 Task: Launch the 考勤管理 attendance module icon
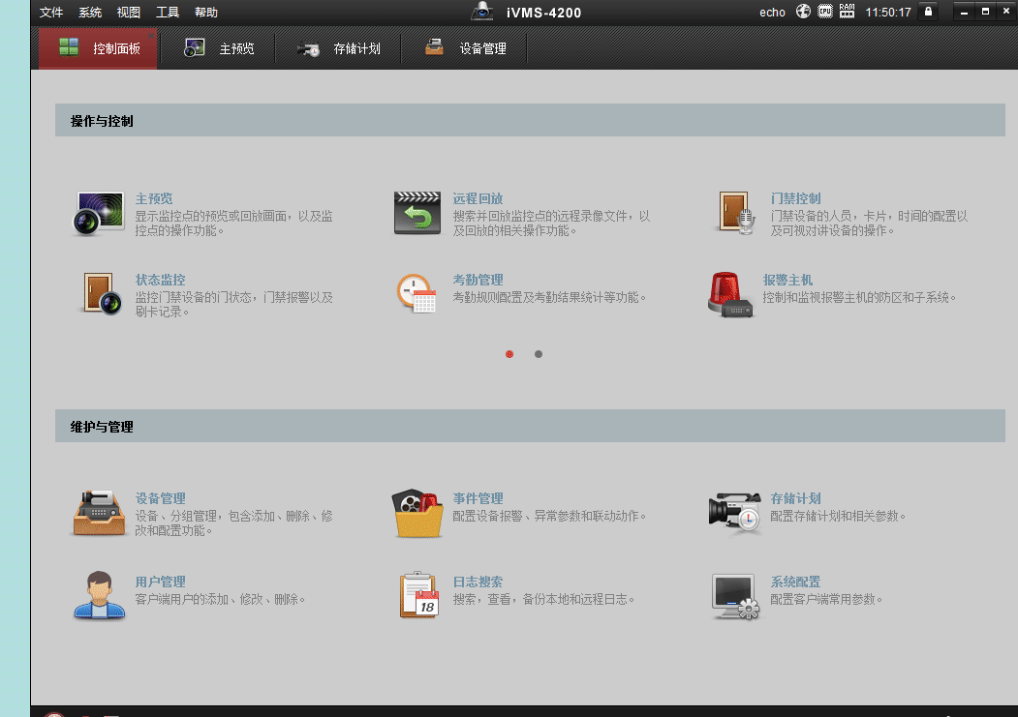tap(416, 293)
